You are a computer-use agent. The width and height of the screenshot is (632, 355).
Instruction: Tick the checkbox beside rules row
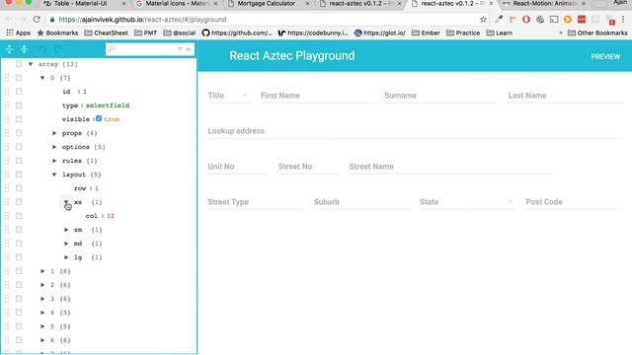[x=19, y=160]
